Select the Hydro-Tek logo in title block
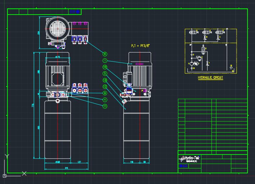Viewport: 255px width, 184px height. (x=189, y=159)
